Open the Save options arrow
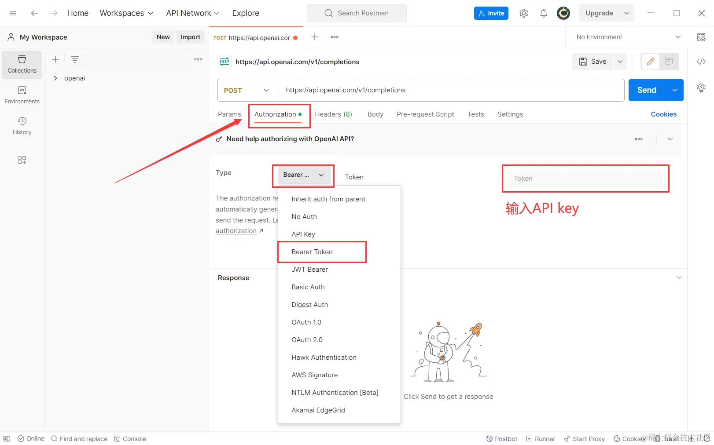 (x=620, y=62)
